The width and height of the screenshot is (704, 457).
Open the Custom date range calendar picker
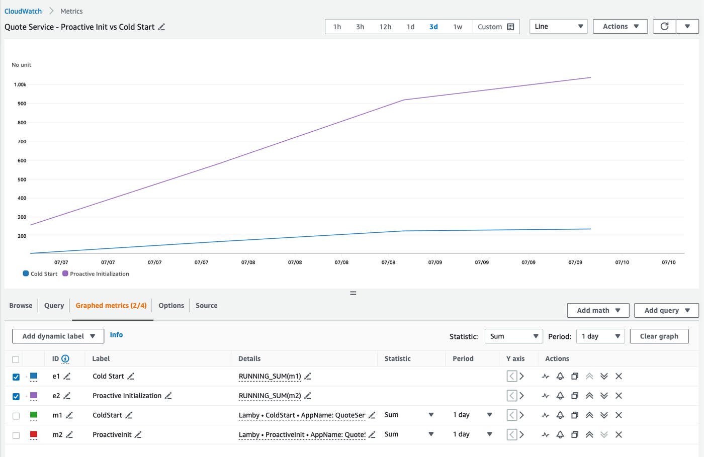click(x=511, y=26)
